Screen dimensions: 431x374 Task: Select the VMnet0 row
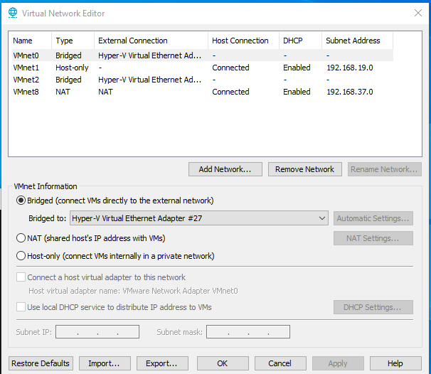pyautogui.click(x=202, y=55)
